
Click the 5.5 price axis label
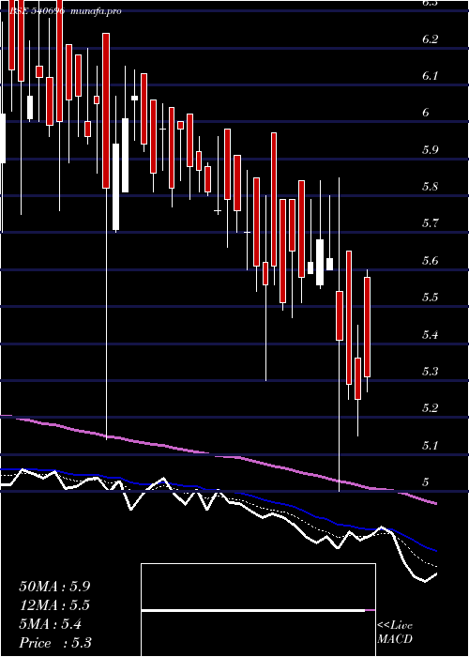pyautogui.click(x=430, y=298)
